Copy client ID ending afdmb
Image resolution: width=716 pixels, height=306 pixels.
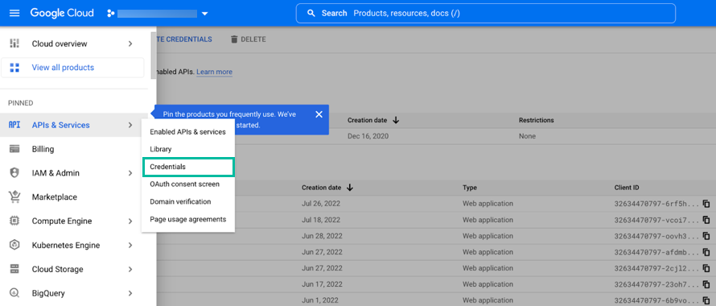(x=706, y=252)
